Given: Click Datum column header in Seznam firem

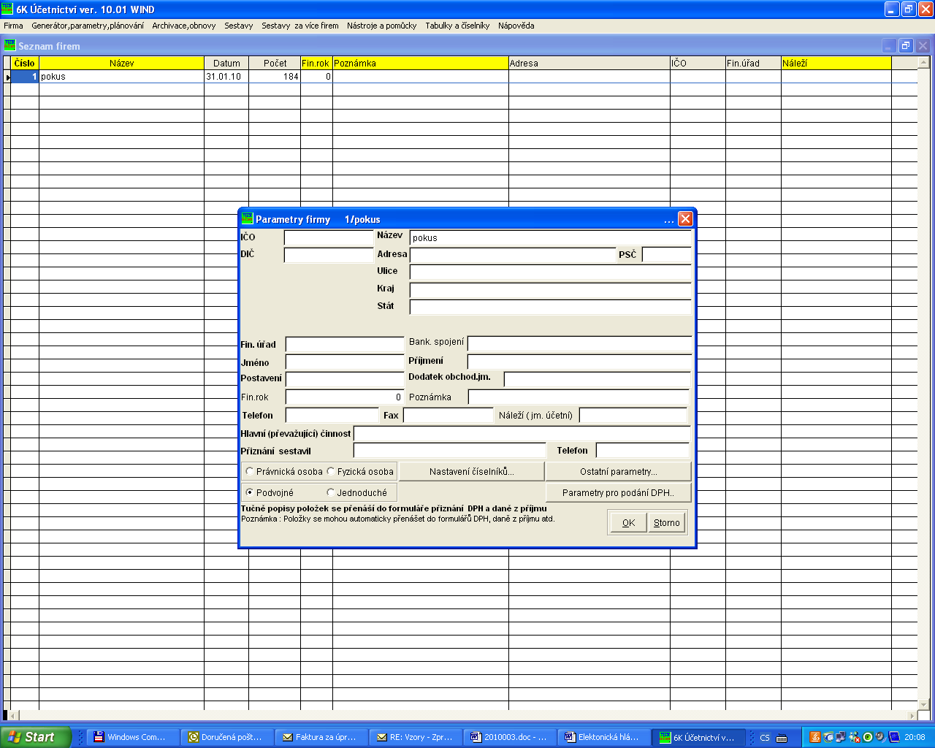Looking at the screenshot, I should tap(226, 64).
